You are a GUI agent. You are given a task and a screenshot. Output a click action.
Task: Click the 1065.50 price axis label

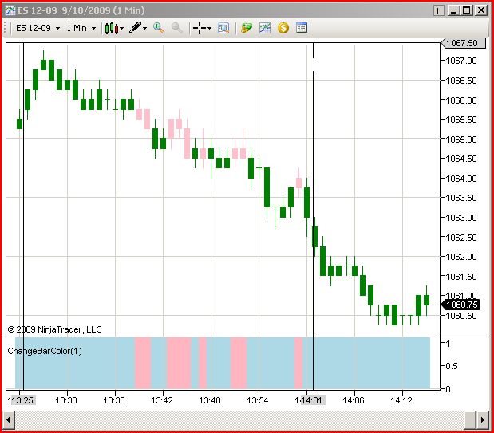(x=461, y=120)
